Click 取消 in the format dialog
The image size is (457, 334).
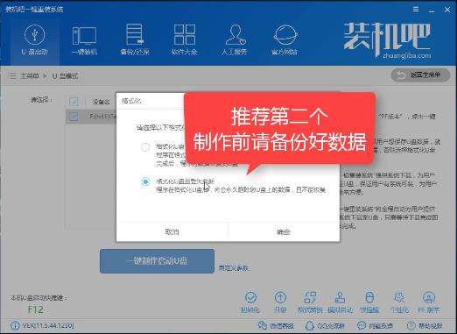click(172, 232)
